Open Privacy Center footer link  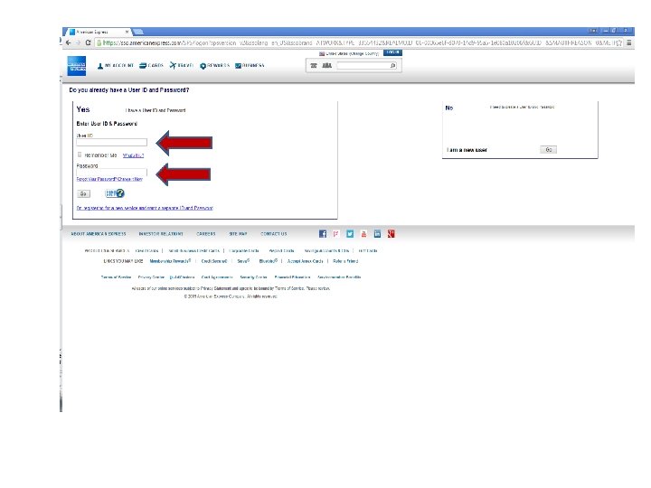[151, 277]
